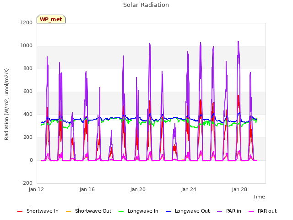This screenshot has height=220, width=293.
Task: Click the 800 y-axis tick label
Action: (x=28, y=68)
